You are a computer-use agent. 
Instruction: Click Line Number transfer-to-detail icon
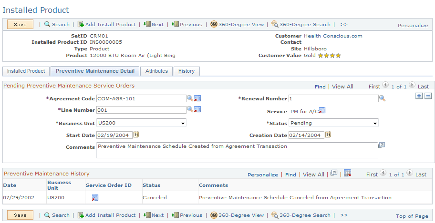pyautogui.click(x=197, y=109)
